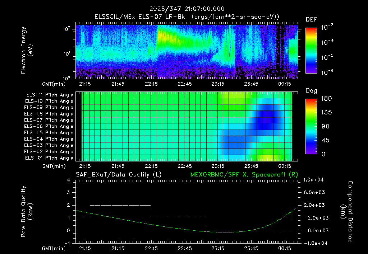Click the ELS-11 Pitch Angle row label
The height and width of the screenshot is (254, 368).
click(x=50, y=95)
